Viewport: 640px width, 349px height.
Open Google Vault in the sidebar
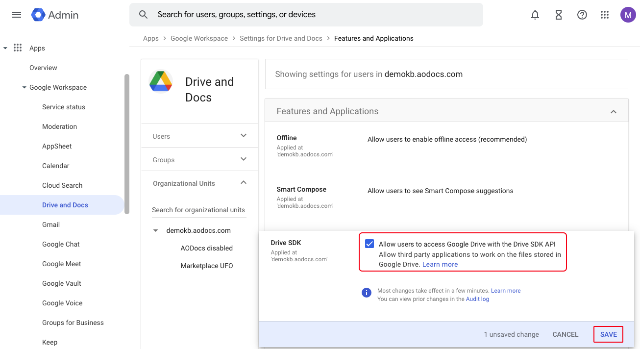point(62,283)
